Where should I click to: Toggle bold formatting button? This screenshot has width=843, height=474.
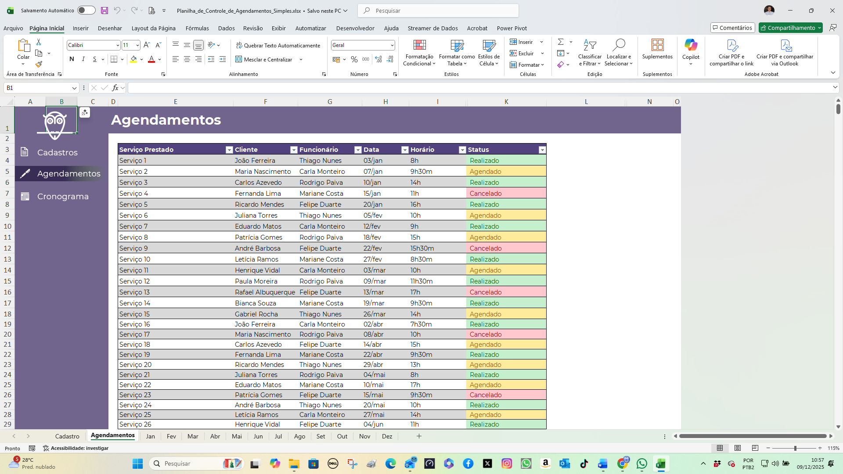point(72,59)
